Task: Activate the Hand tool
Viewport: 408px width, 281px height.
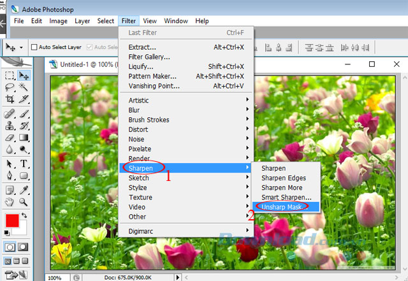Action: (x=10, y=201)
